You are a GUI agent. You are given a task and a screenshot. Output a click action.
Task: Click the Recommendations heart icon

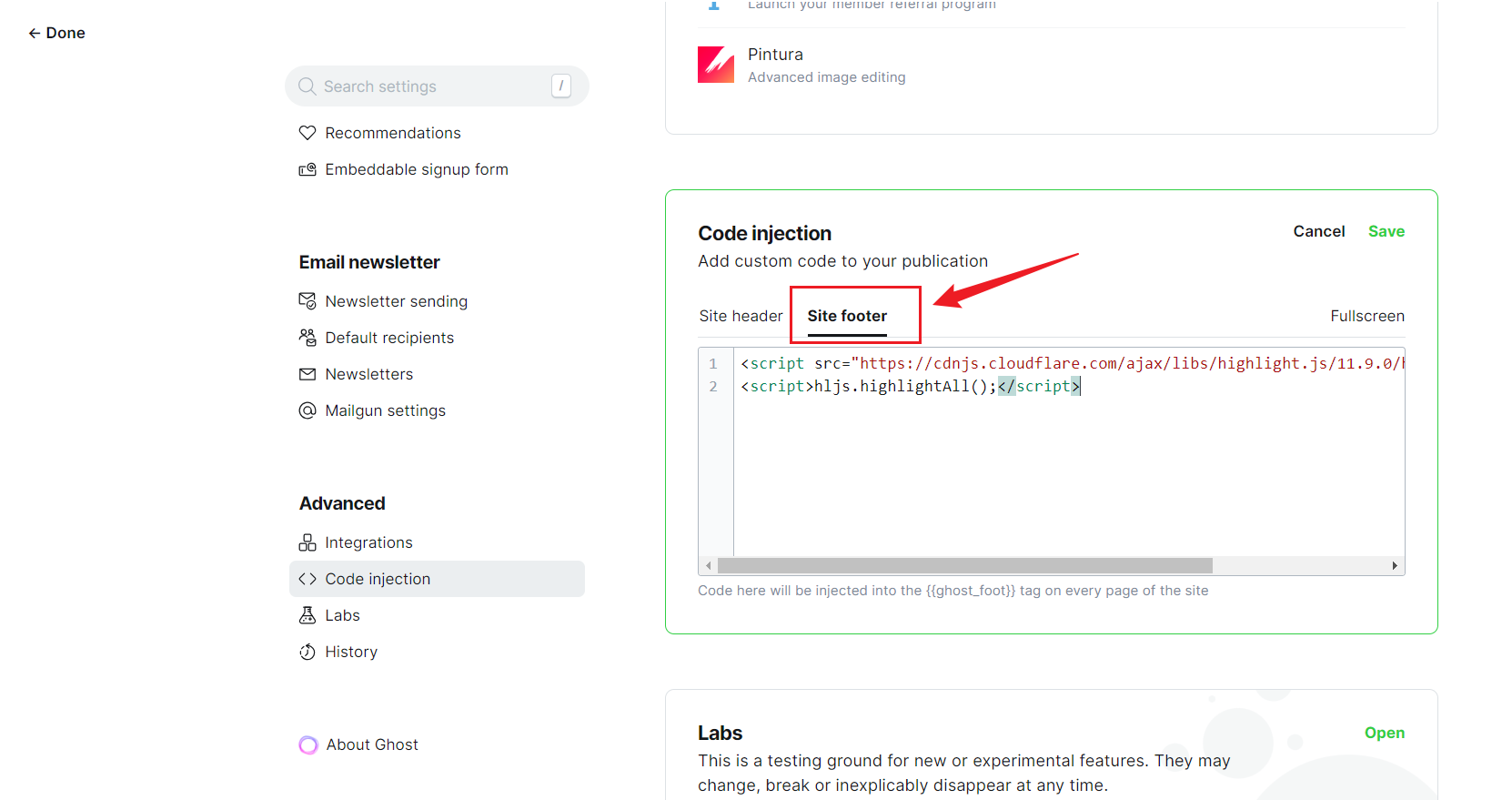[307, 133]
